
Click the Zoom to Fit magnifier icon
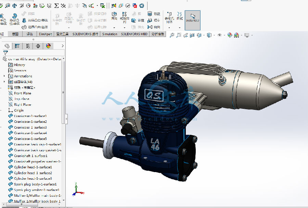[172, 35]
